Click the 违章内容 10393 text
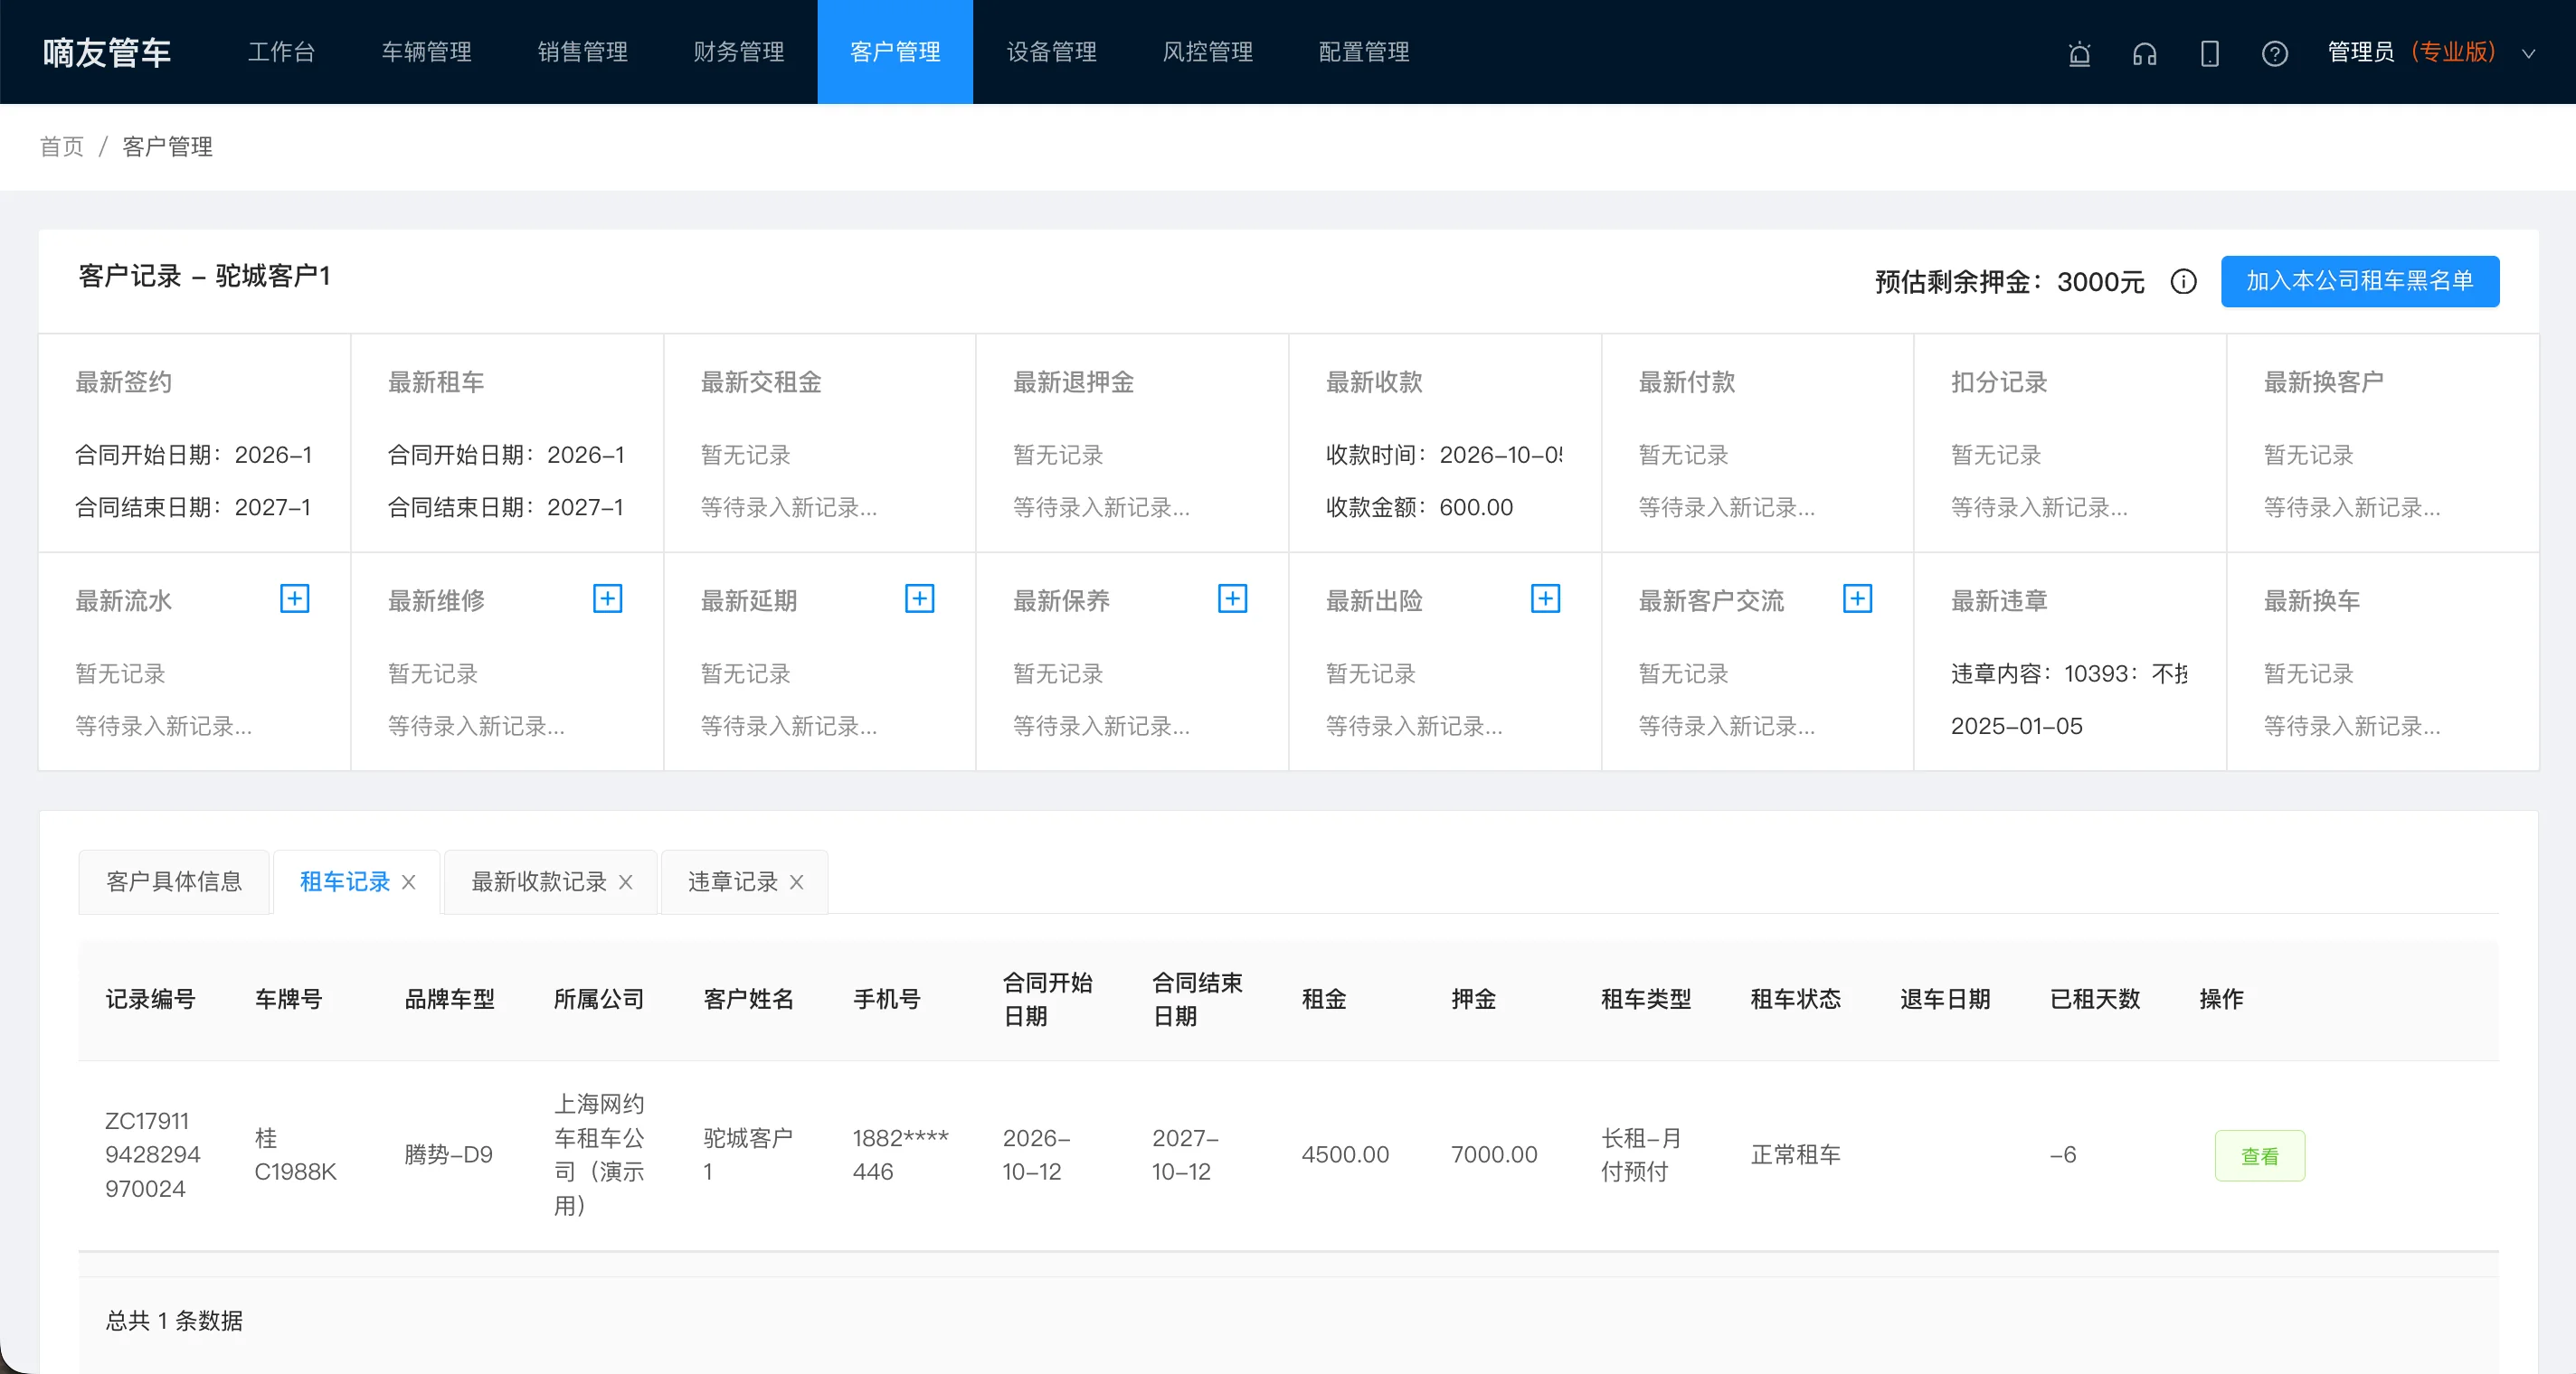Screen dimensions: 2576x1374 [x=2069, y=674]
